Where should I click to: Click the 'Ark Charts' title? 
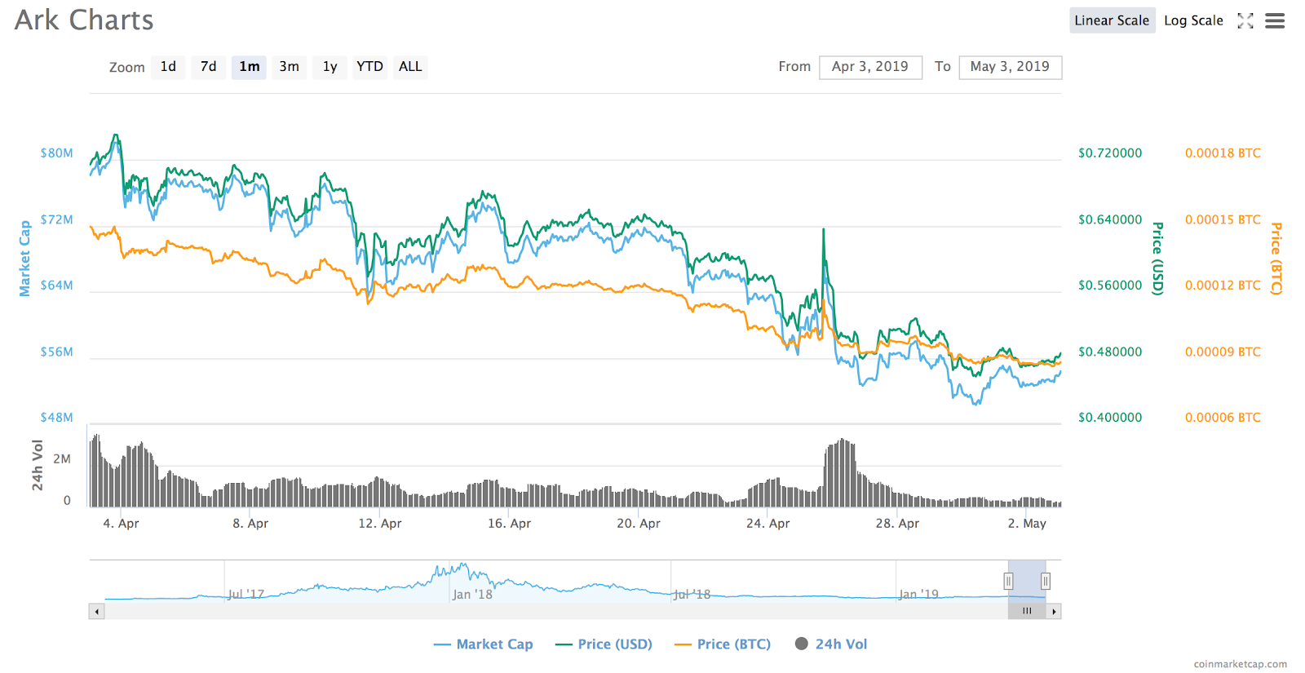pos(84,20)
